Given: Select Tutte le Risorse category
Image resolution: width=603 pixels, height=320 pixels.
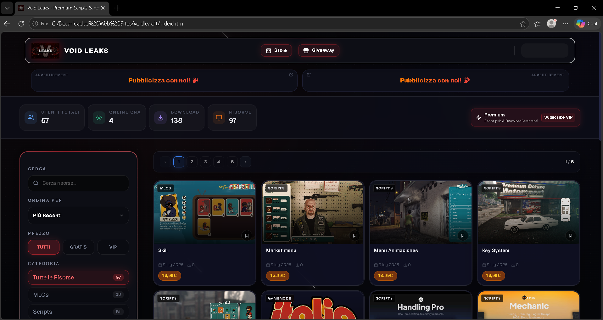Looking at the screenshot, I should click(78, 278).
